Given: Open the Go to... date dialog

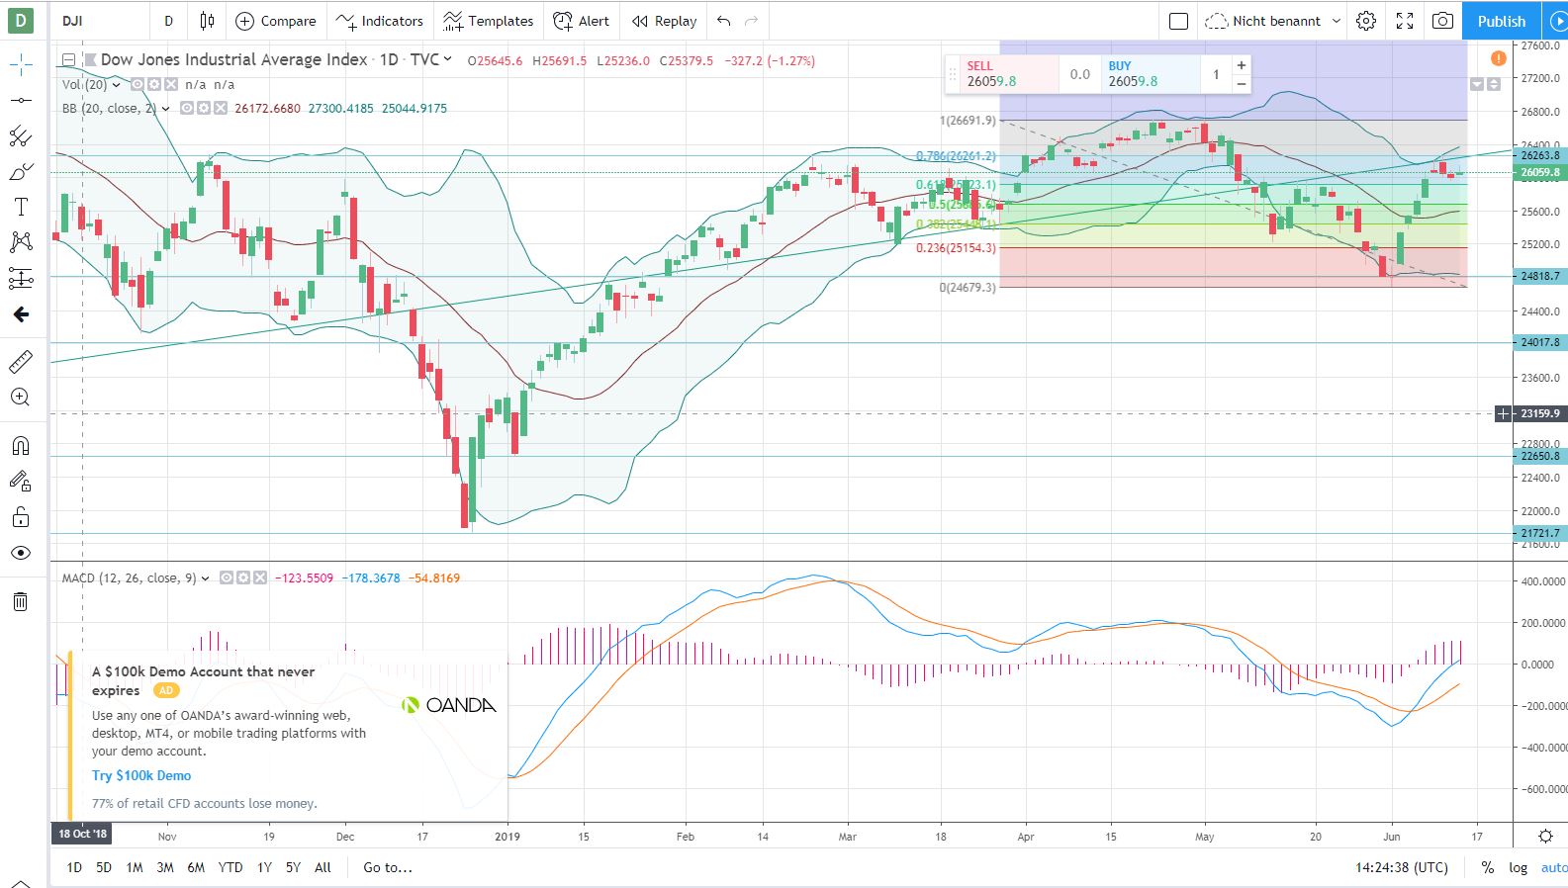Looking at the screenshot, I should 388,867.
